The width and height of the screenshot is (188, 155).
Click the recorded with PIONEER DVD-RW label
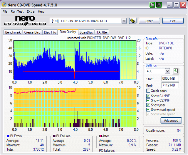pos(100,38)
